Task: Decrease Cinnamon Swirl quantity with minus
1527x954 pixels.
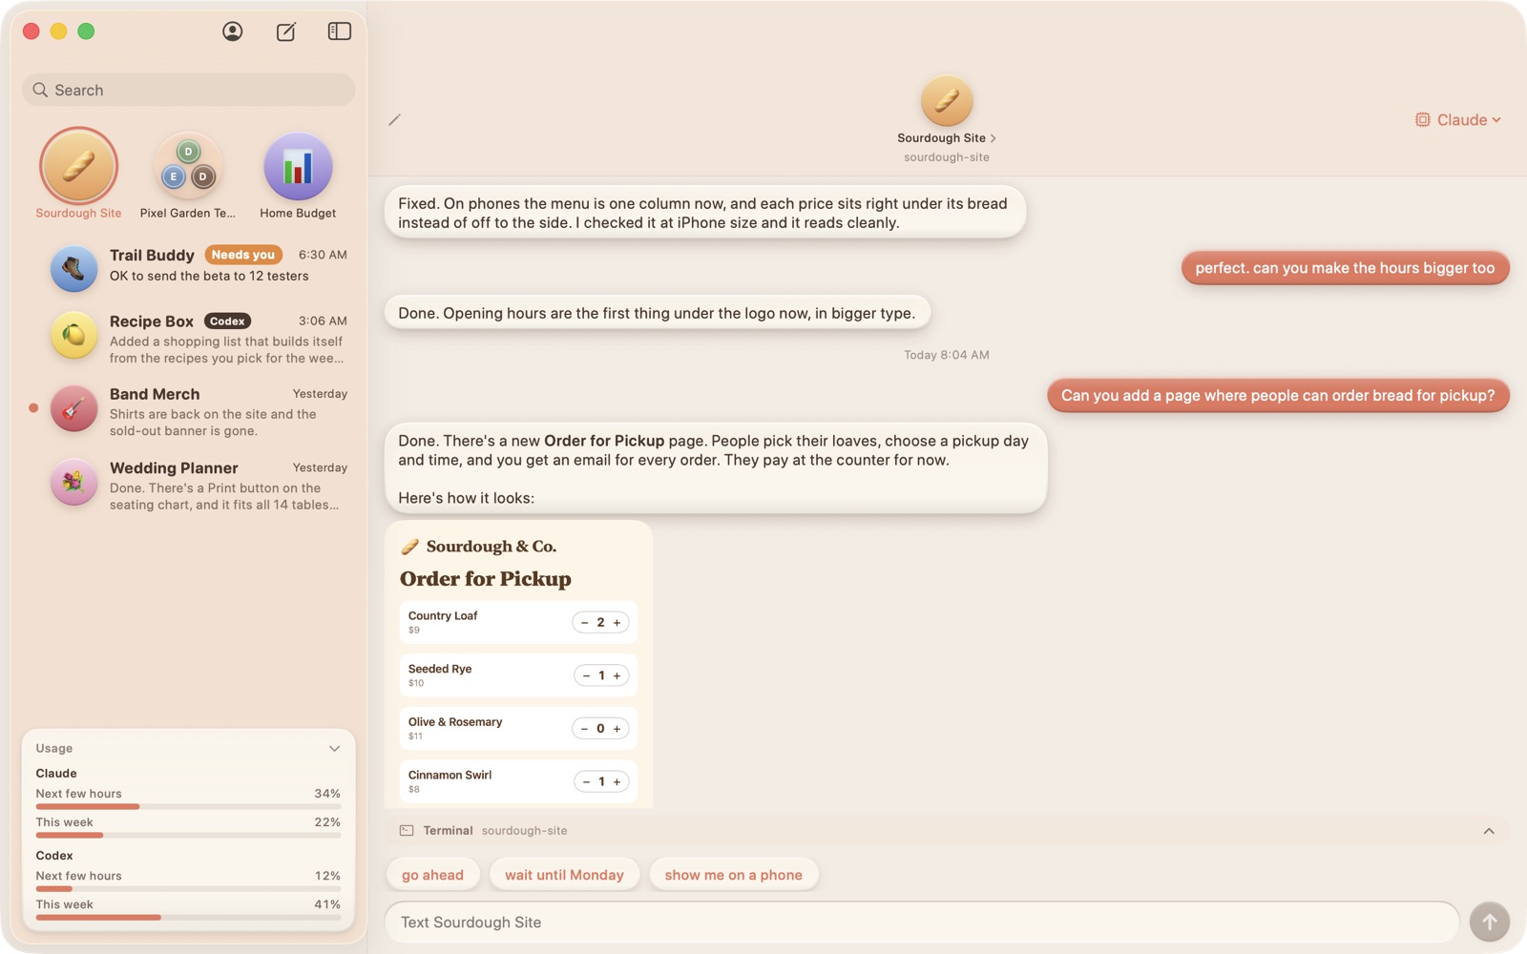Action: [586, 782]
